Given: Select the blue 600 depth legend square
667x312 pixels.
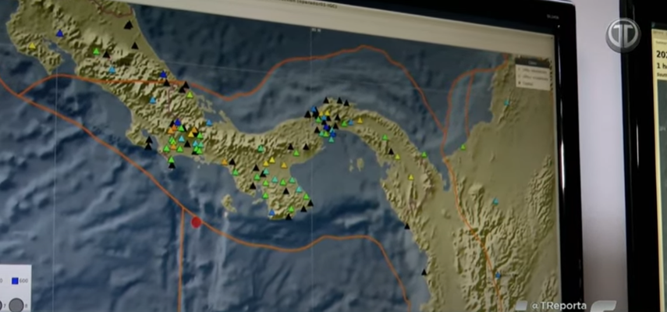Looking at the screenshot, I should click(15, 281).
